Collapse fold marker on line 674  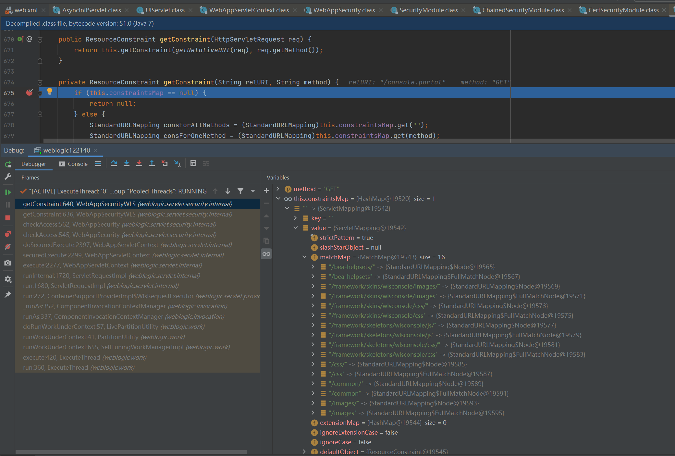click(x=40, y=82)
